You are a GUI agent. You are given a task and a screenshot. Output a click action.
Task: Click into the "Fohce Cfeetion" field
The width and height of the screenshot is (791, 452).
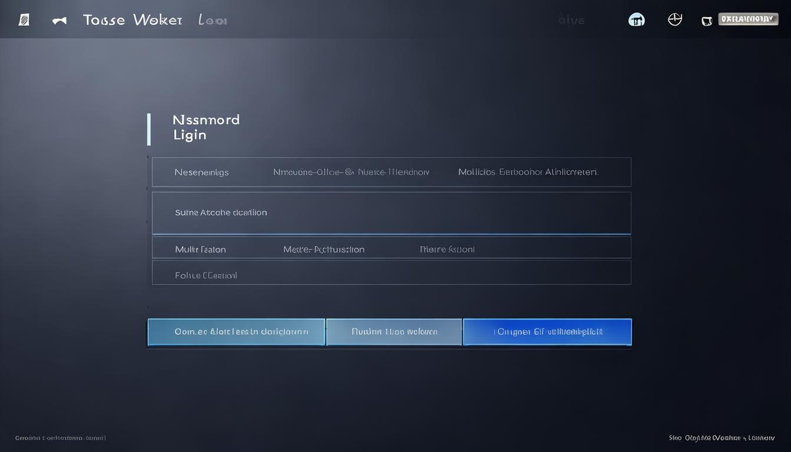pyautogui.click(x=391, y=275)
